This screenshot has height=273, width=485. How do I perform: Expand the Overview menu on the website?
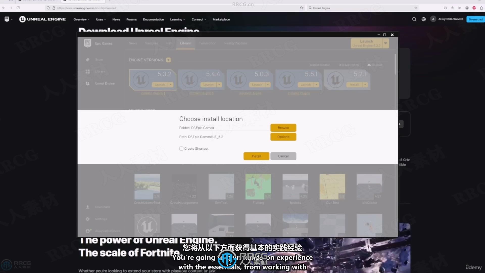[81, 19]
